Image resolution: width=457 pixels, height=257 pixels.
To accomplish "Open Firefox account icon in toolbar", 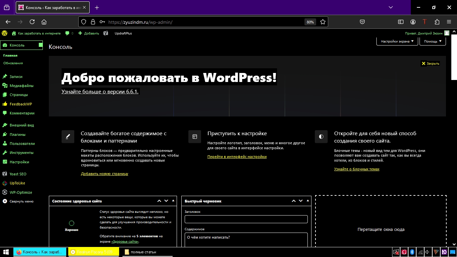I will (413, 22).
